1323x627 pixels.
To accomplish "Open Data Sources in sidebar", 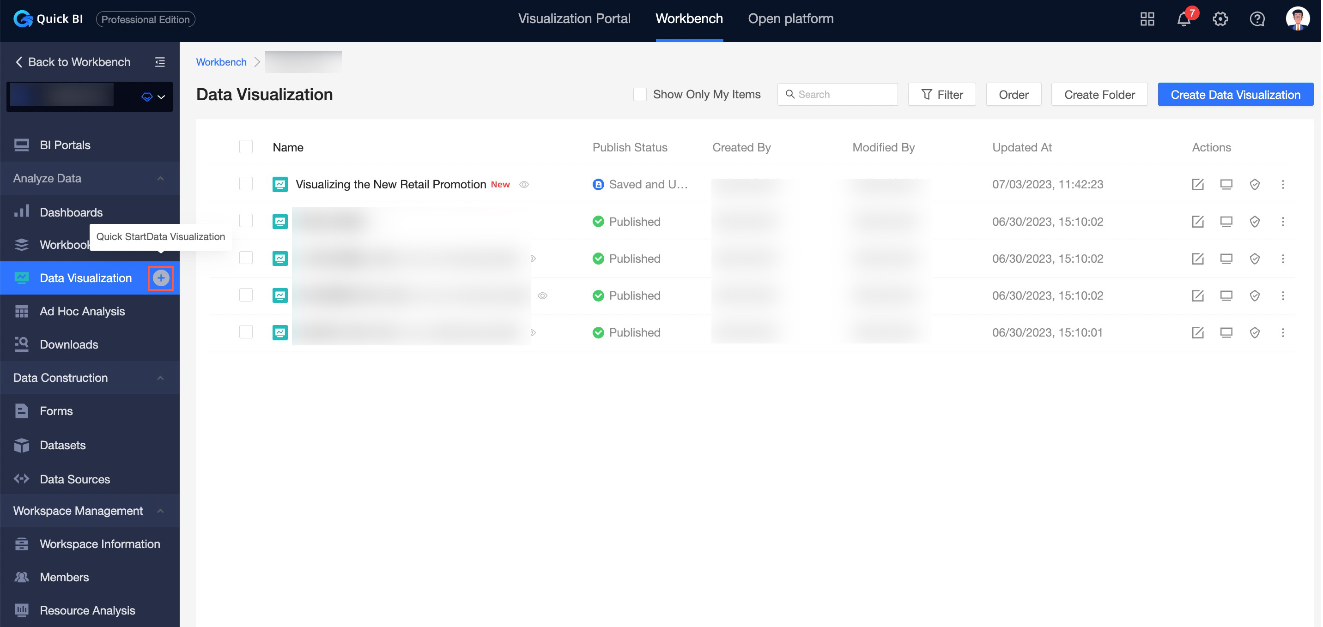I will (x=90, y=479).
